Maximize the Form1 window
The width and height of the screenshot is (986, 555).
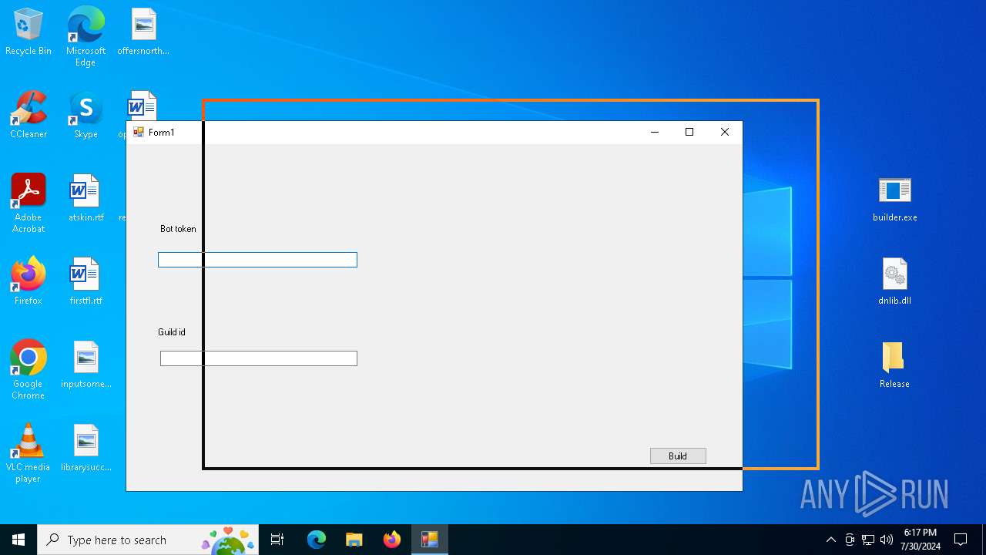click(689, 133)
